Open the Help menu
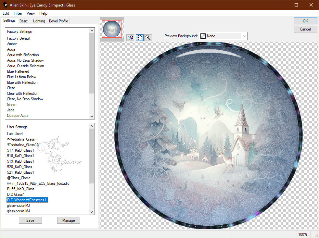The image size is (319, 238). point(43,13)
